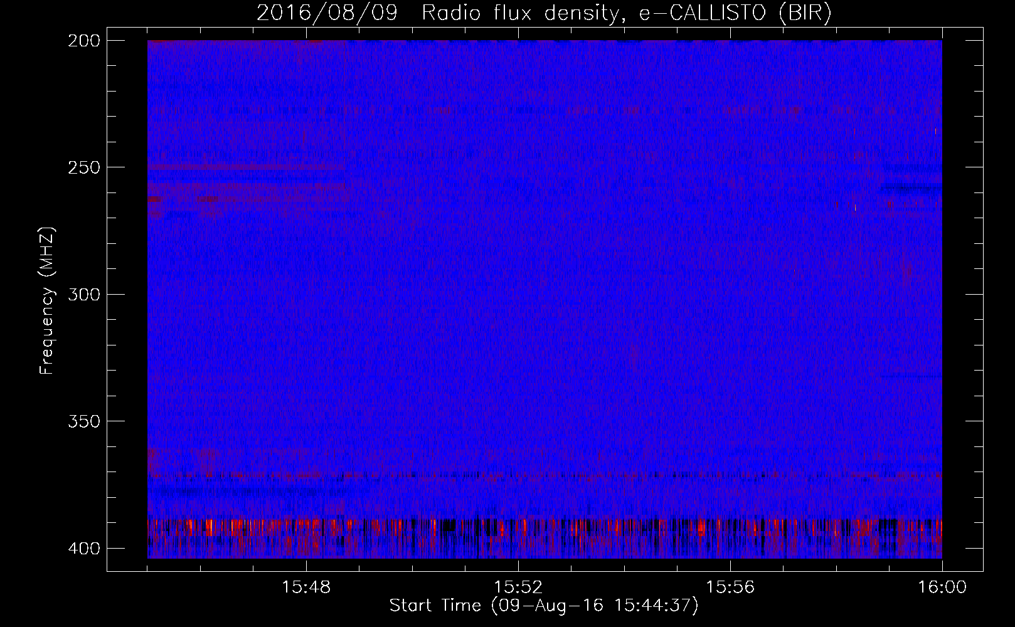Viewport: 1015px width, 627px height.
Task: Click the 200 frequency tick label
Action: pyautogui.click(x=83, y=41)
